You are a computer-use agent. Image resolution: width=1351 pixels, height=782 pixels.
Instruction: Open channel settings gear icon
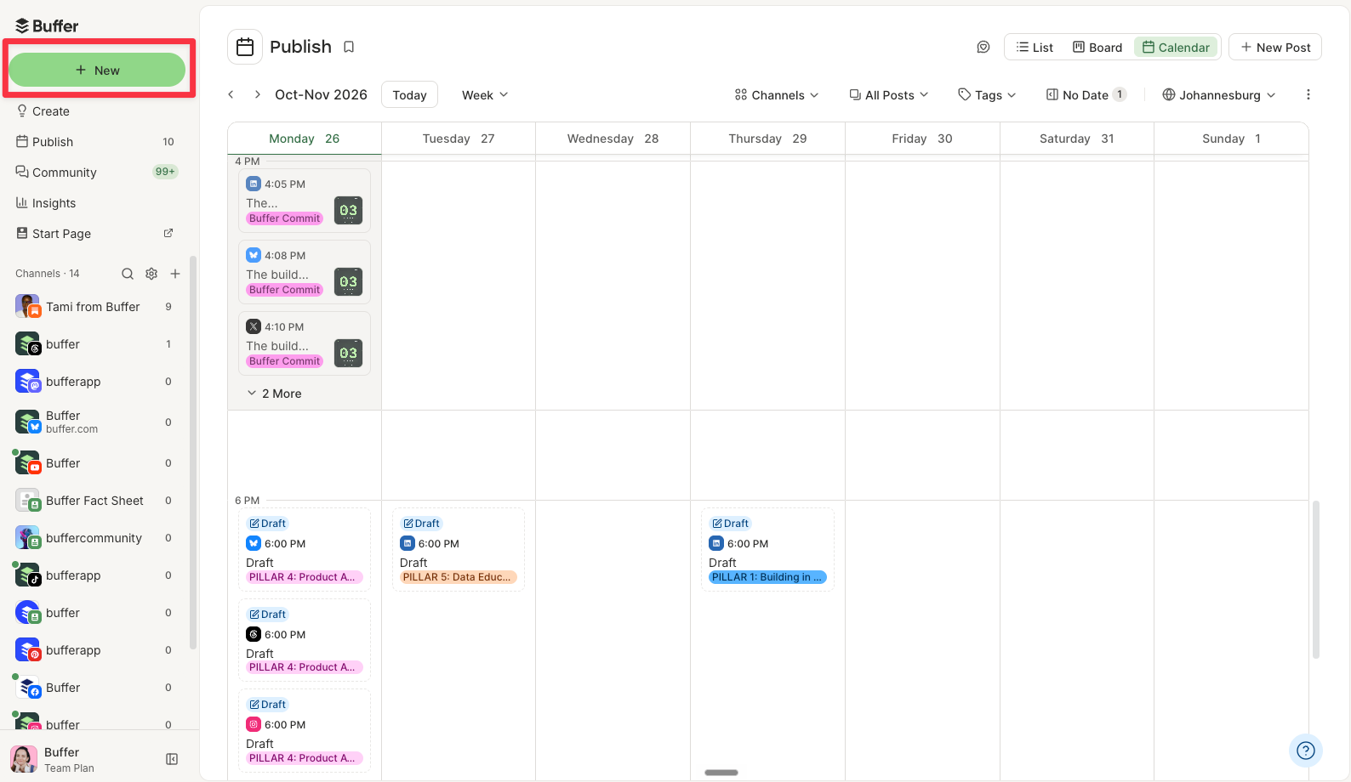coord(151,274)
